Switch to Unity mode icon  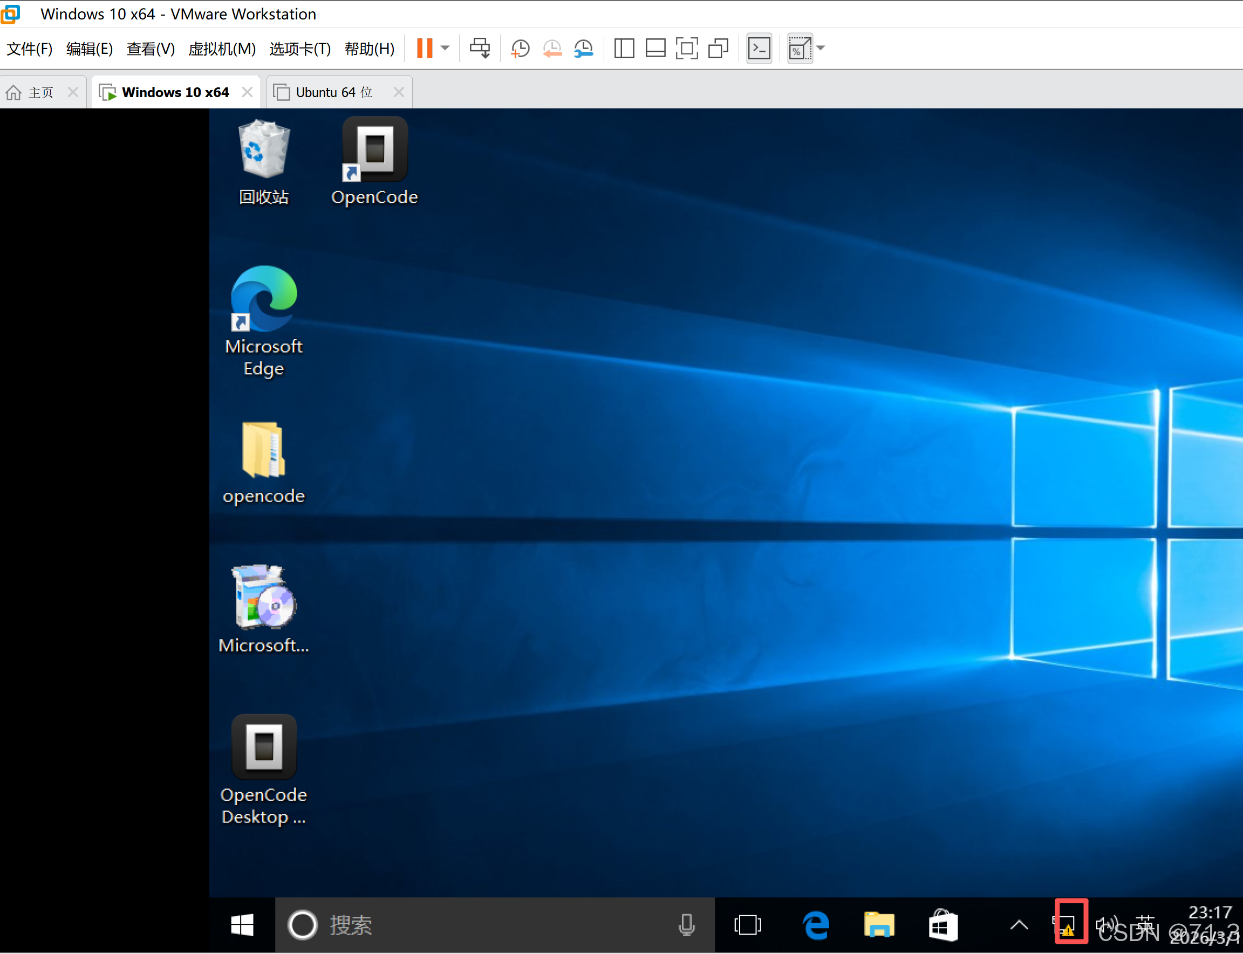719,49
